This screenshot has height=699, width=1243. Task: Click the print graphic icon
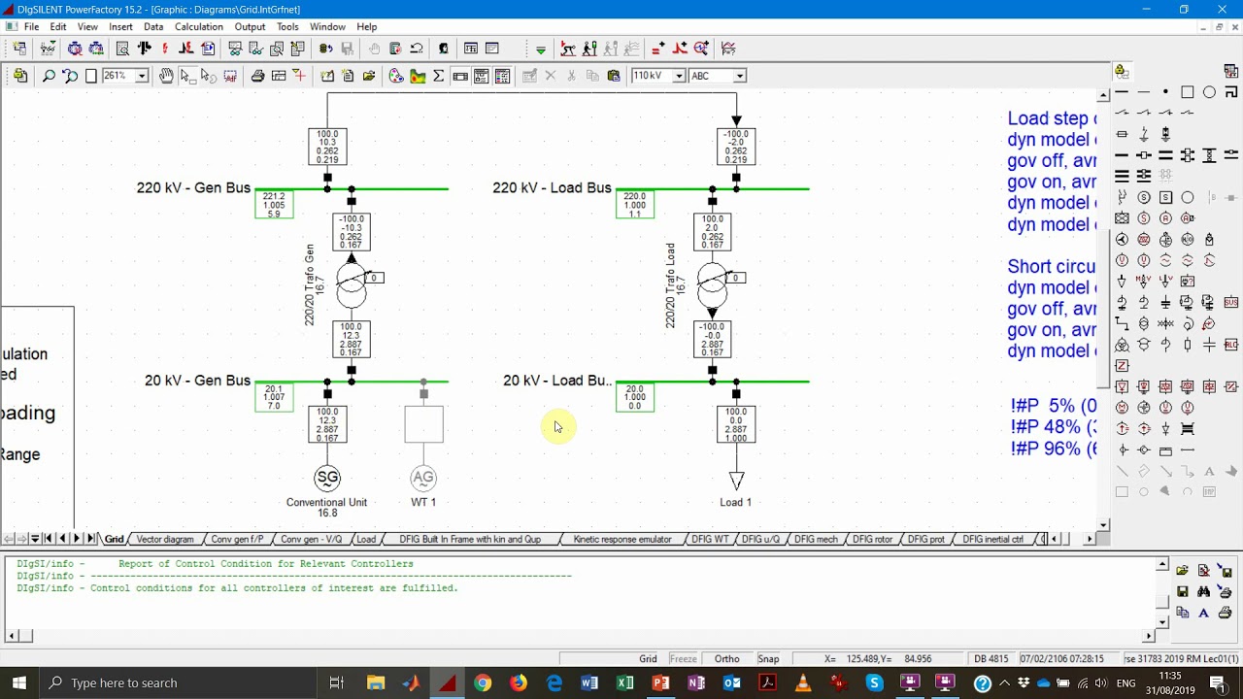pyautogui.click(x=257, y=76)
